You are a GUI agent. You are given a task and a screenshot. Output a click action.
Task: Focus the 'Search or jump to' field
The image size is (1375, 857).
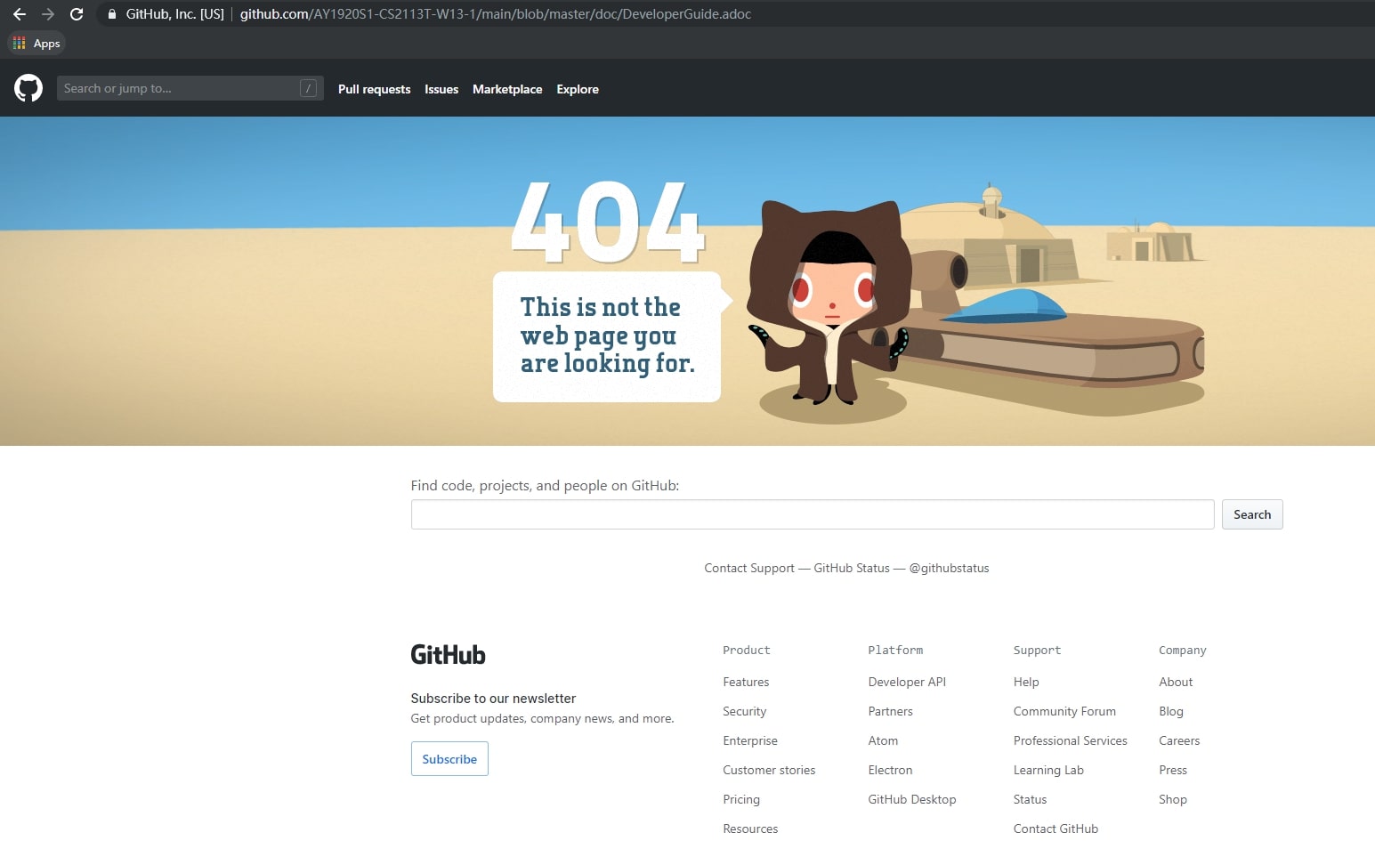pyautogui.click(x=190, y=88)
